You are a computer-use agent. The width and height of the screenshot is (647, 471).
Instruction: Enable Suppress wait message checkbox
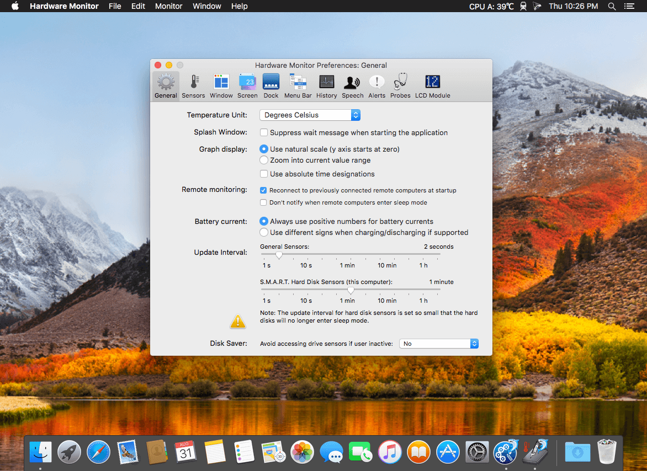click(264, 133)
